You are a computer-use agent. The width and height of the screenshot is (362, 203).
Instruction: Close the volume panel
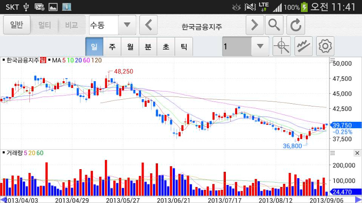357,153
